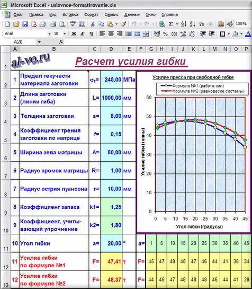Screen dimensions: 252x289
Task: Expand the Fill Color palette arrow
Action: point(241,34)
